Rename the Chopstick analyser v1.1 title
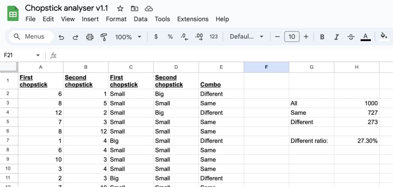Image resolution: width=393 pixels, height=187 pixels. (x=66, y=8)
